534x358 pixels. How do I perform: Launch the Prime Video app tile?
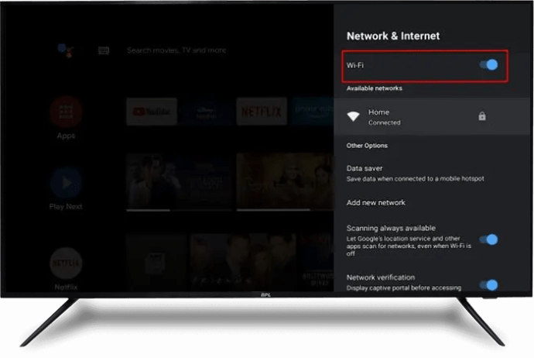click(x=313, y=112)
